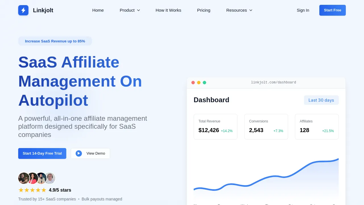This screenshot has width=364, height=205.
Task: Click the red dot in dashboard window
Action: coord(193,83)
